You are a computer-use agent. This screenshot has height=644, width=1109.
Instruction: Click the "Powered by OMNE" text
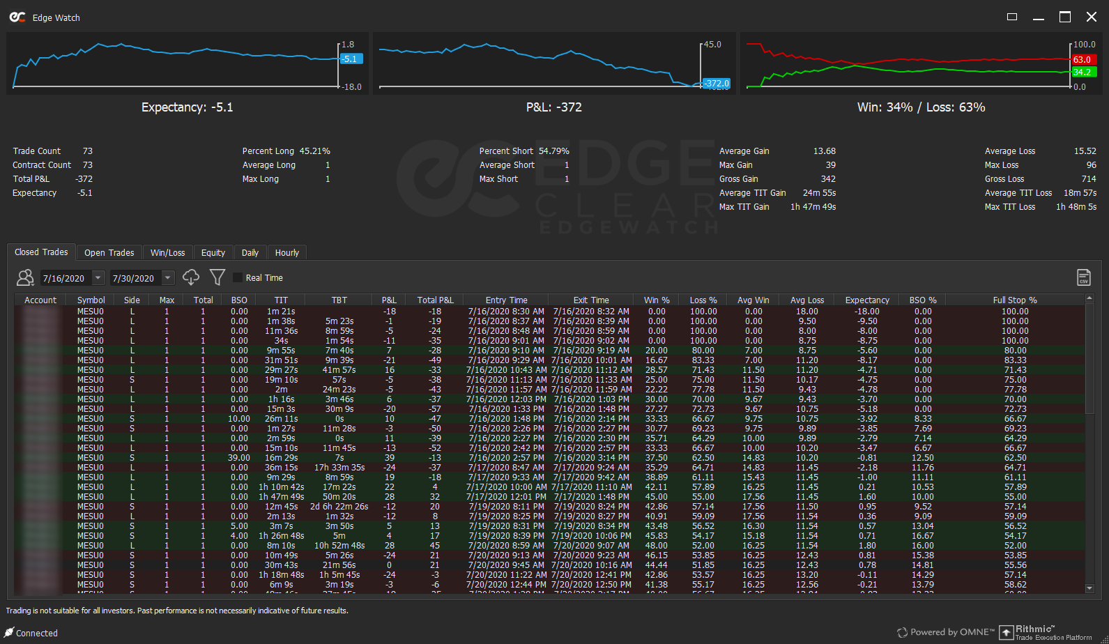point(951,633)
